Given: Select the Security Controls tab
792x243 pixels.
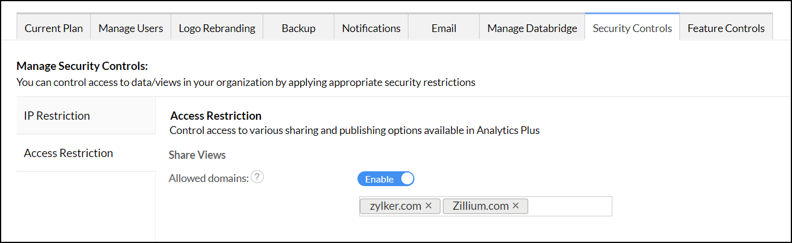Looking at the screenshot, I should [x=632, y=28].
